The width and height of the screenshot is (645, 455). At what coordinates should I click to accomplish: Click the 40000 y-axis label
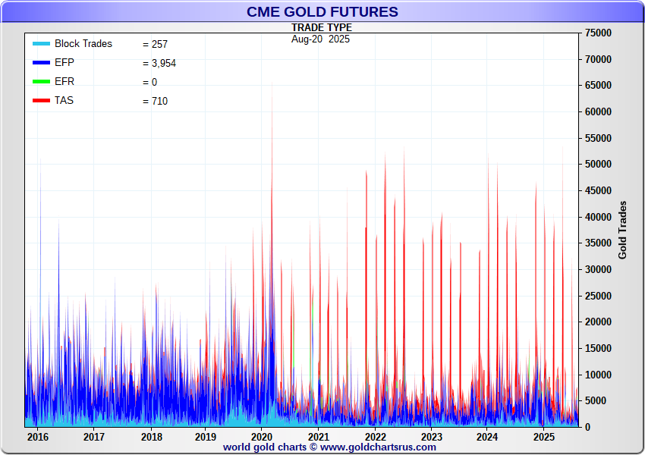click(x=598, y=217)
